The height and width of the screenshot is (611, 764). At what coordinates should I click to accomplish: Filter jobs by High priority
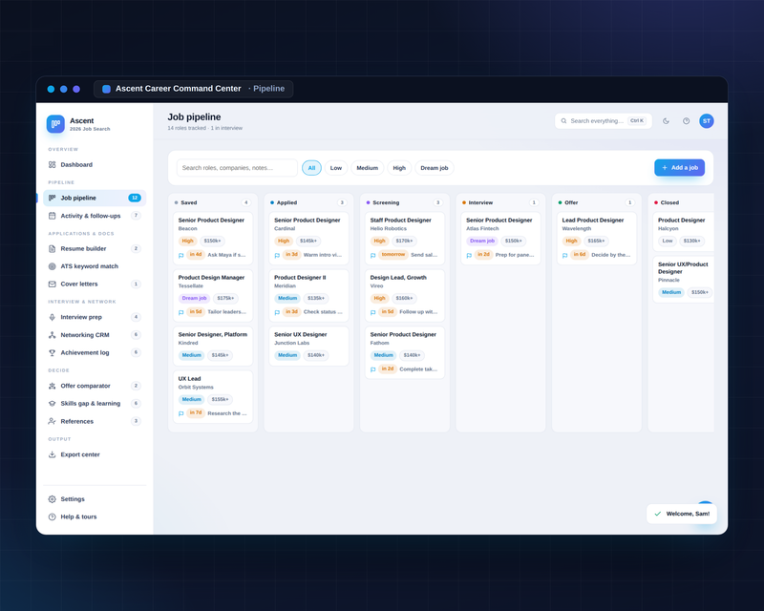[x=399, y=168]
